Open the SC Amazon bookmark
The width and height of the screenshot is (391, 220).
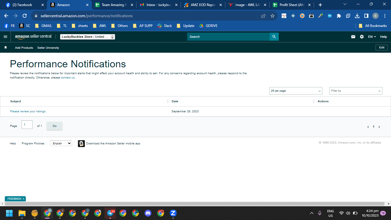(25, 26)
